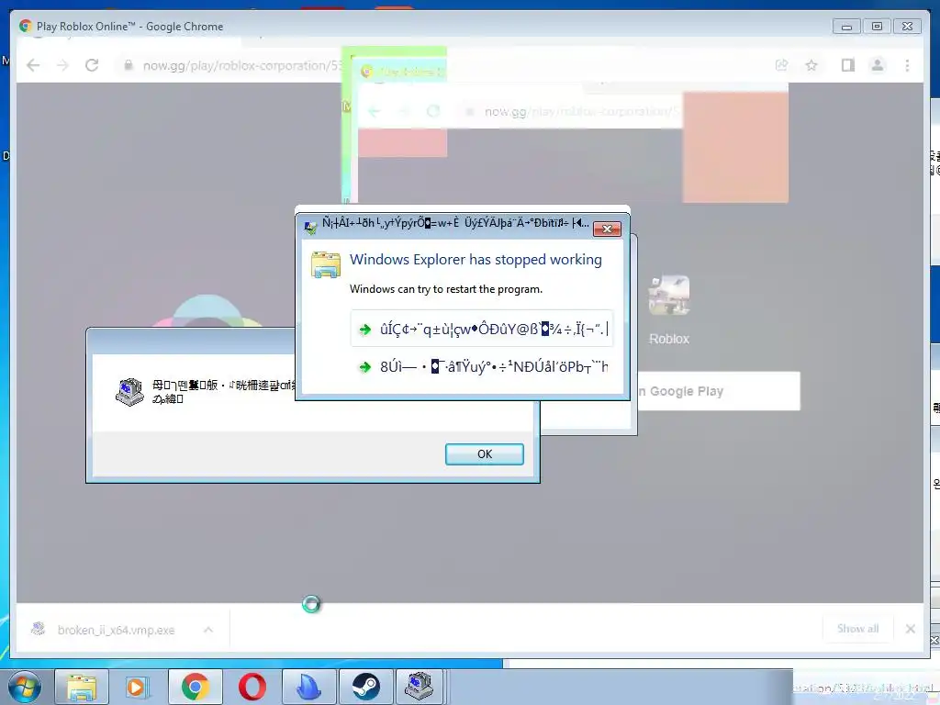The image size is (940, 705).
Task: Click the Chrome back arrow
Action: (33, 65)
